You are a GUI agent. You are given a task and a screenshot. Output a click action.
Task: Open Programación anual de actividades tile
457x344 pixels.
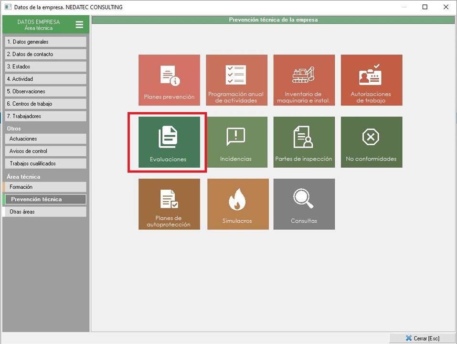point(236,80)
